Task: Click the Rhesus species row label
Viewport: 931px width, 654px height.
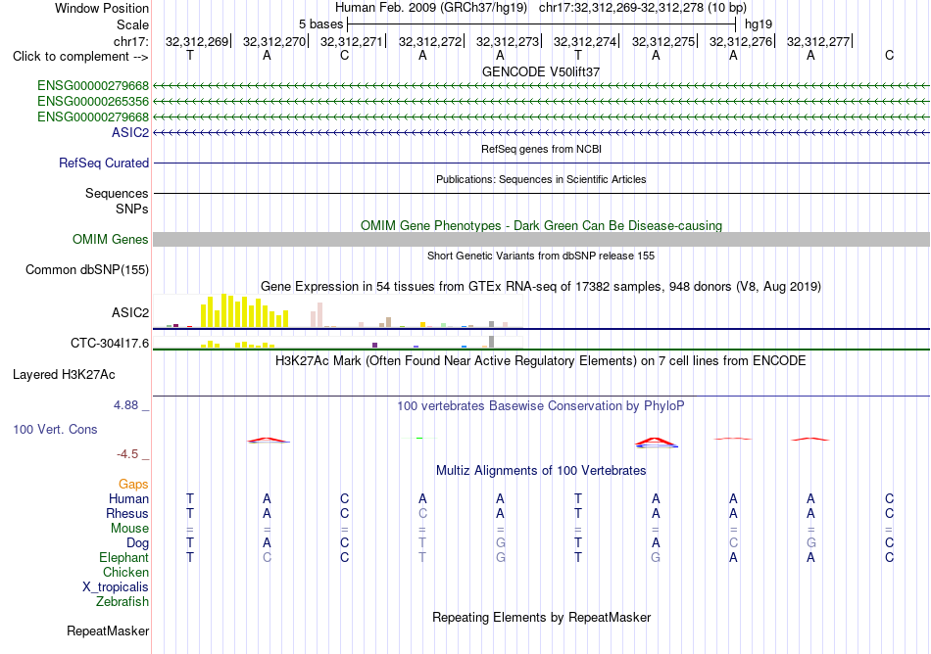Action: coord(127,513)
